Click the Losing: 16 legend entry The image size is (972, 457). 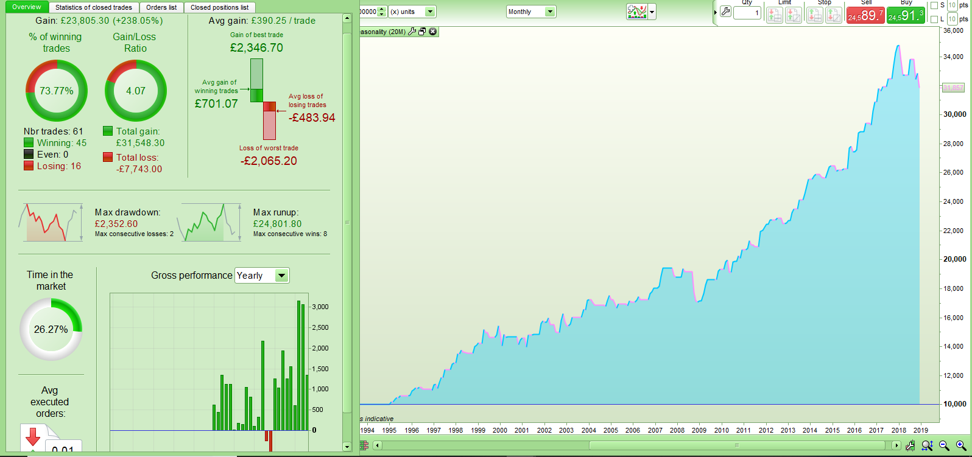point(52,166)
